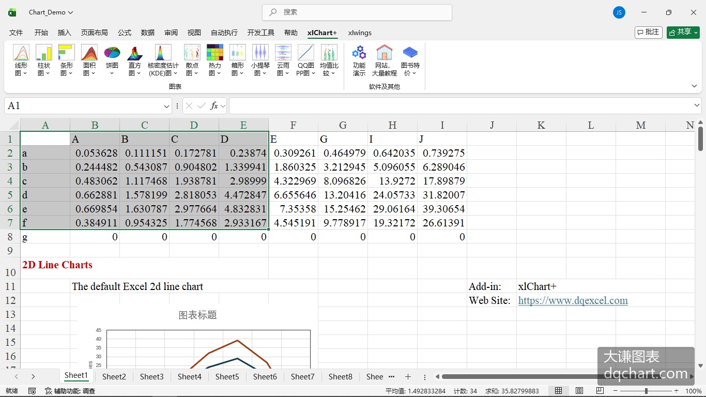Viewport: 706px width, 397px height.
Task: Click the cancel X formula bar icon
Action: tap(189, 105)
